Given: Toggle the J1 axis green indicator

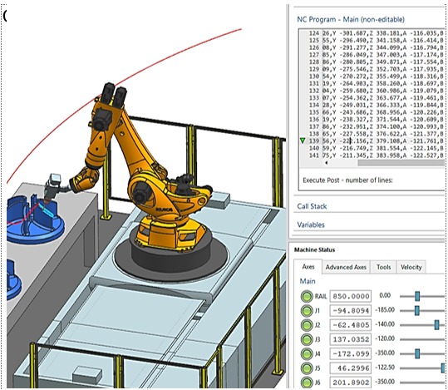Looking at the screenshot, I should pos(307,310).
